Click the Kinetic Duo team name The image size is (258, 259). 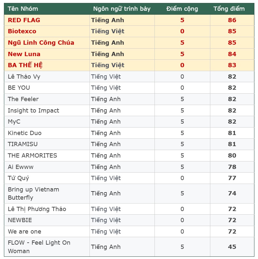tap(24, 133)
